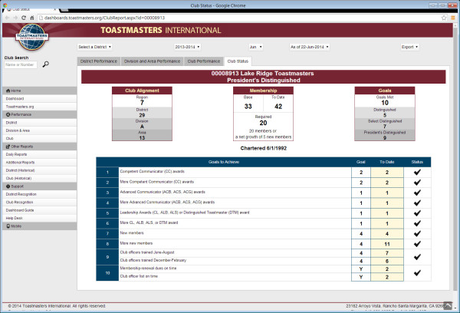Click the 'New members' goal 7 text
The width and height of the screenshot is (460, 313).
pos(132,233)
